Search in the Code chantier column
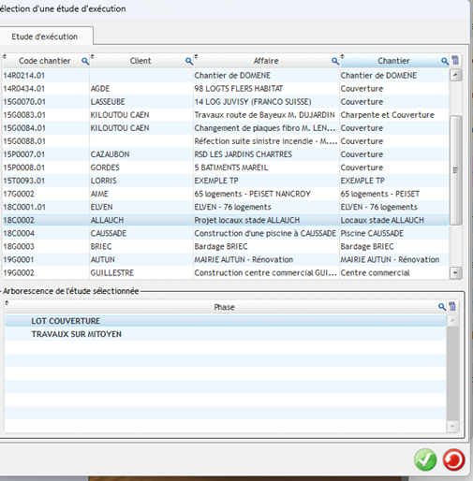Screen dimensions: 473x481 [85, 61]
